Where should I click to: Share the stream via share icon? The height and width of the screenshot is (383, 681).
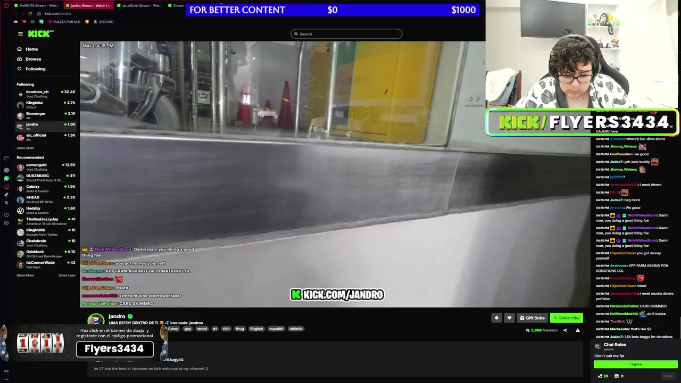(x=565, y=330)
